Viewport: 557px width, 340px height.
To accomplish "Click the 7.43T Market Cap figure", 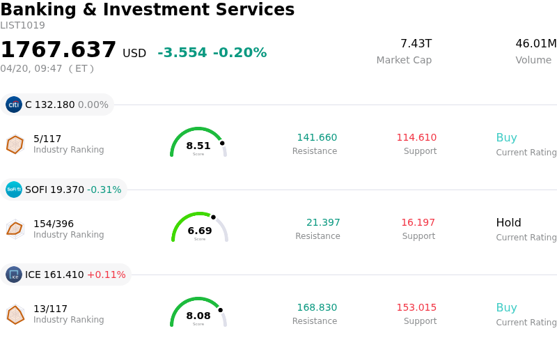I will point(416,44).
